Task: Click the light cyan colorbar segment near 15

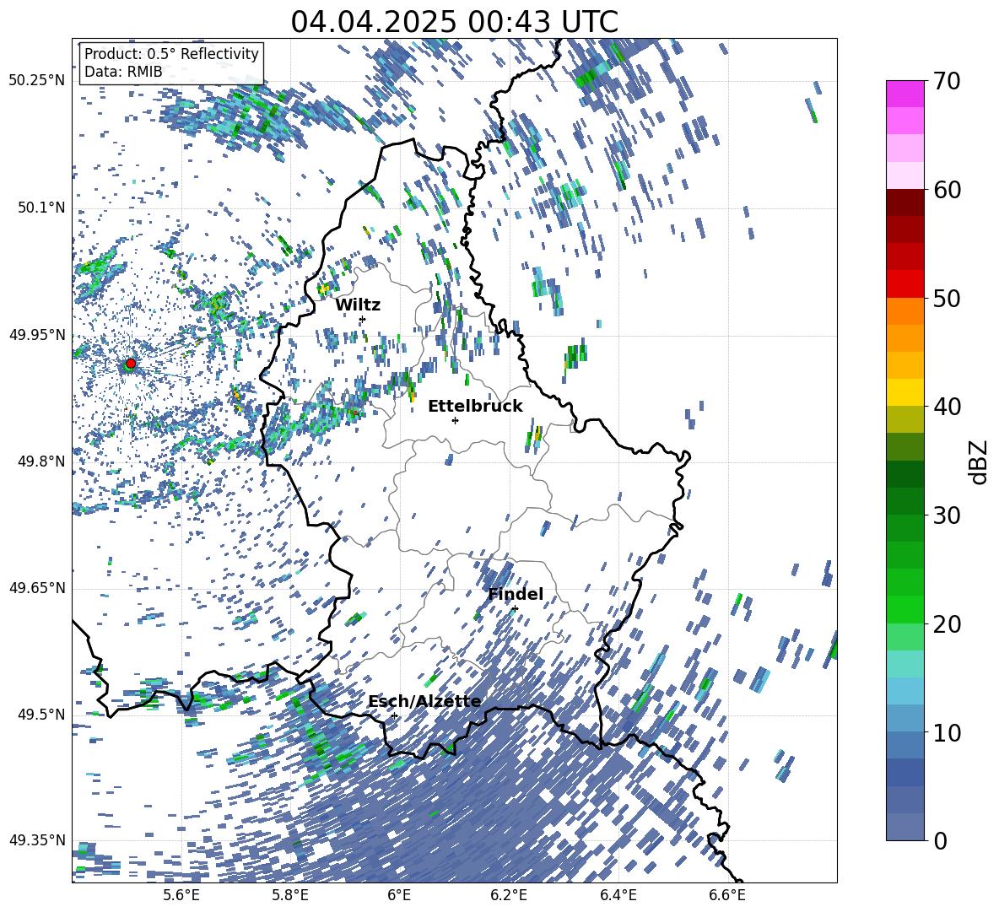Action: (904, 664)
